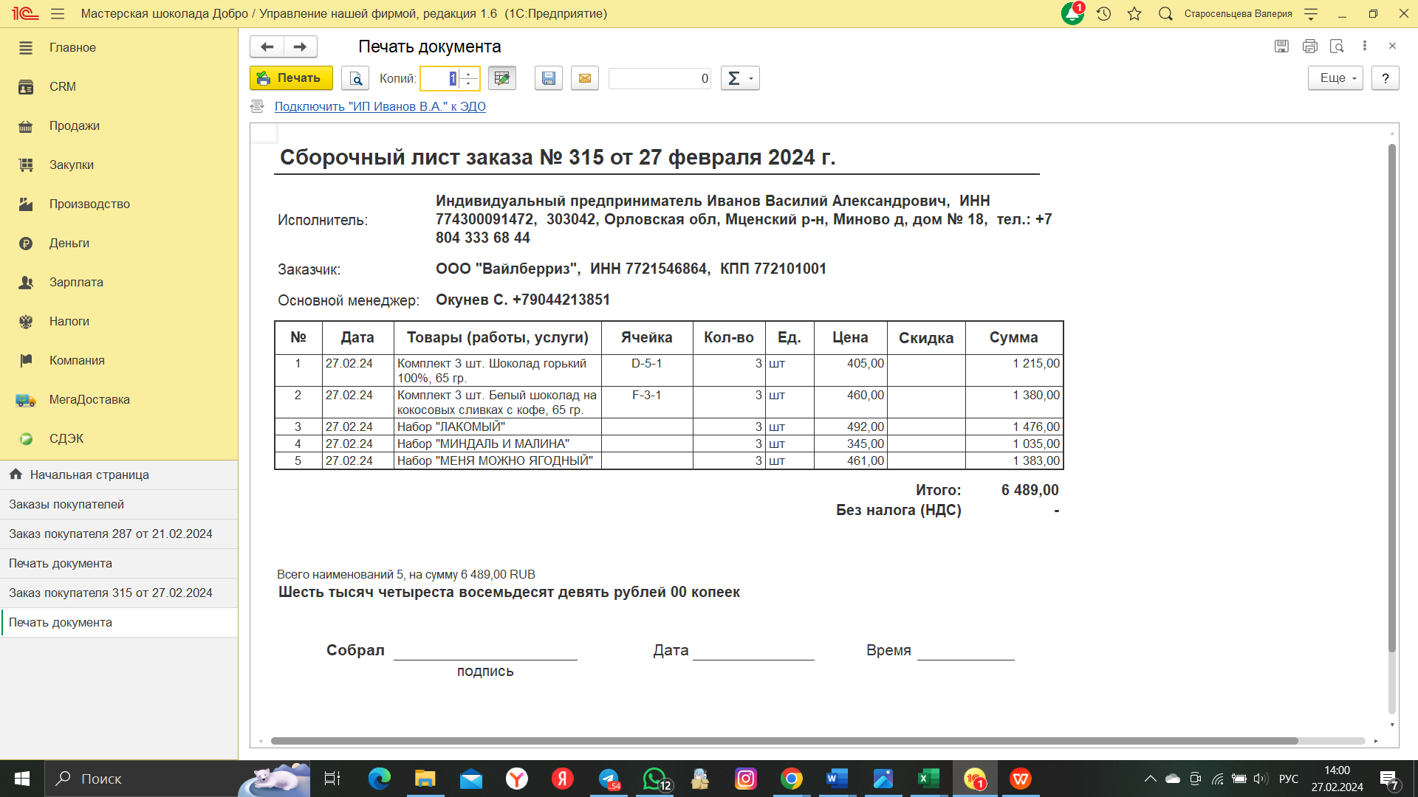Click the printer icon in header
1418x797 pixels.
1309,46
